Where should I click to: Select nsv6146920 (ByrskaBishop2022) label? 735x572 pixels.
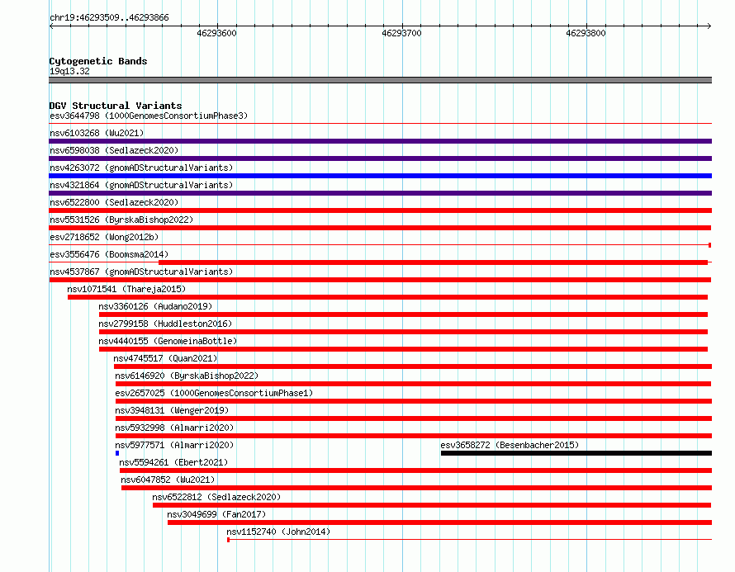pos(187,376)
